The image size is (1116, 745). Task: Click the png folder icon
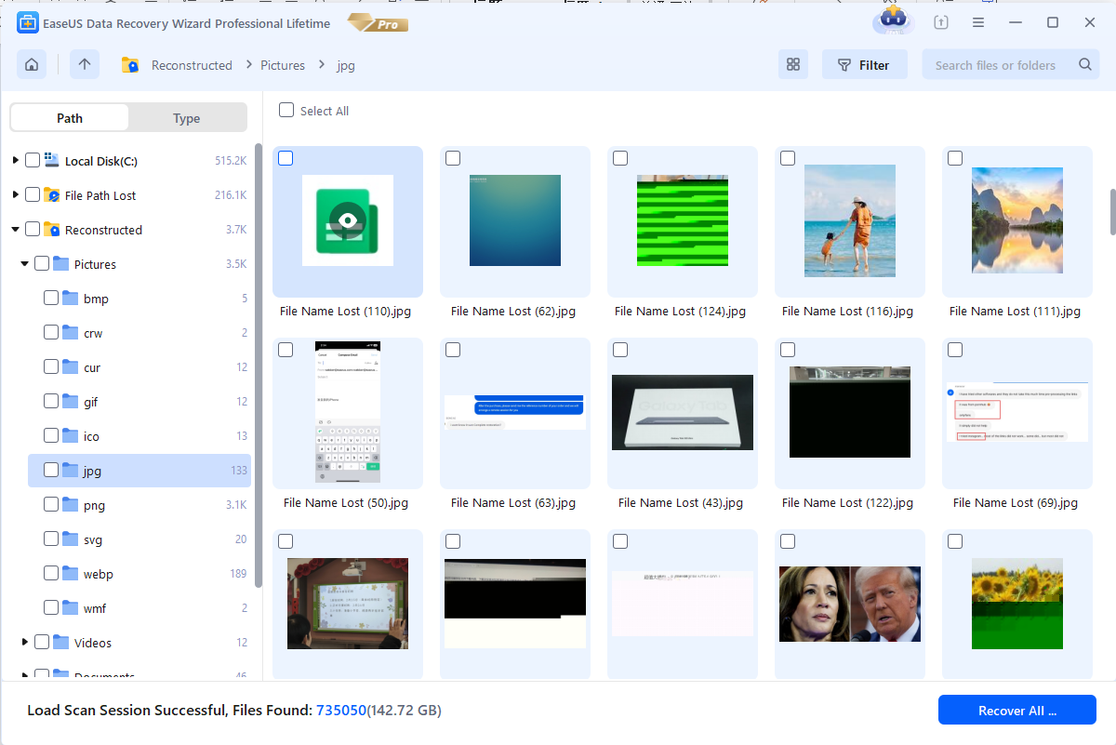point(71,505)
